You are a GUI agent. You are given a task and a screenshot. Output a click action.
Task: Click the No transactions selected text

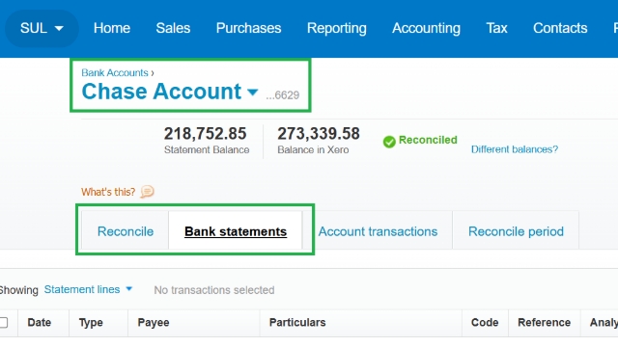[214, 290]
